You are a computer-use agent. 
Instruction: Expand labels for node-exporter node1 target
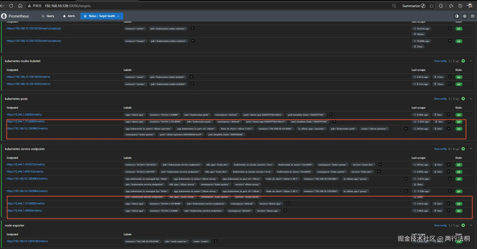215,241
